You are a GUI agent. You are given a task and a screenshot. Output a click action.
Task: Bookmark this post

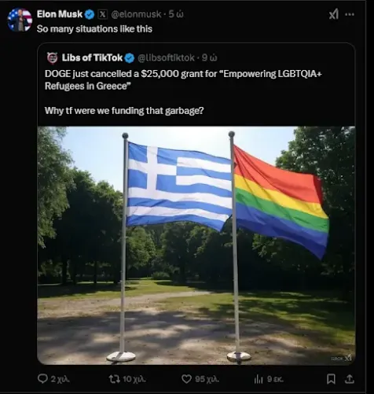[x=331, y=379]
